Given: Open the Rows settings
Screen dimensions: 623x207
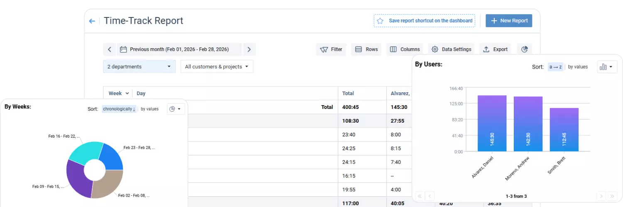Looking at the screenshot, I should [366, 49].
